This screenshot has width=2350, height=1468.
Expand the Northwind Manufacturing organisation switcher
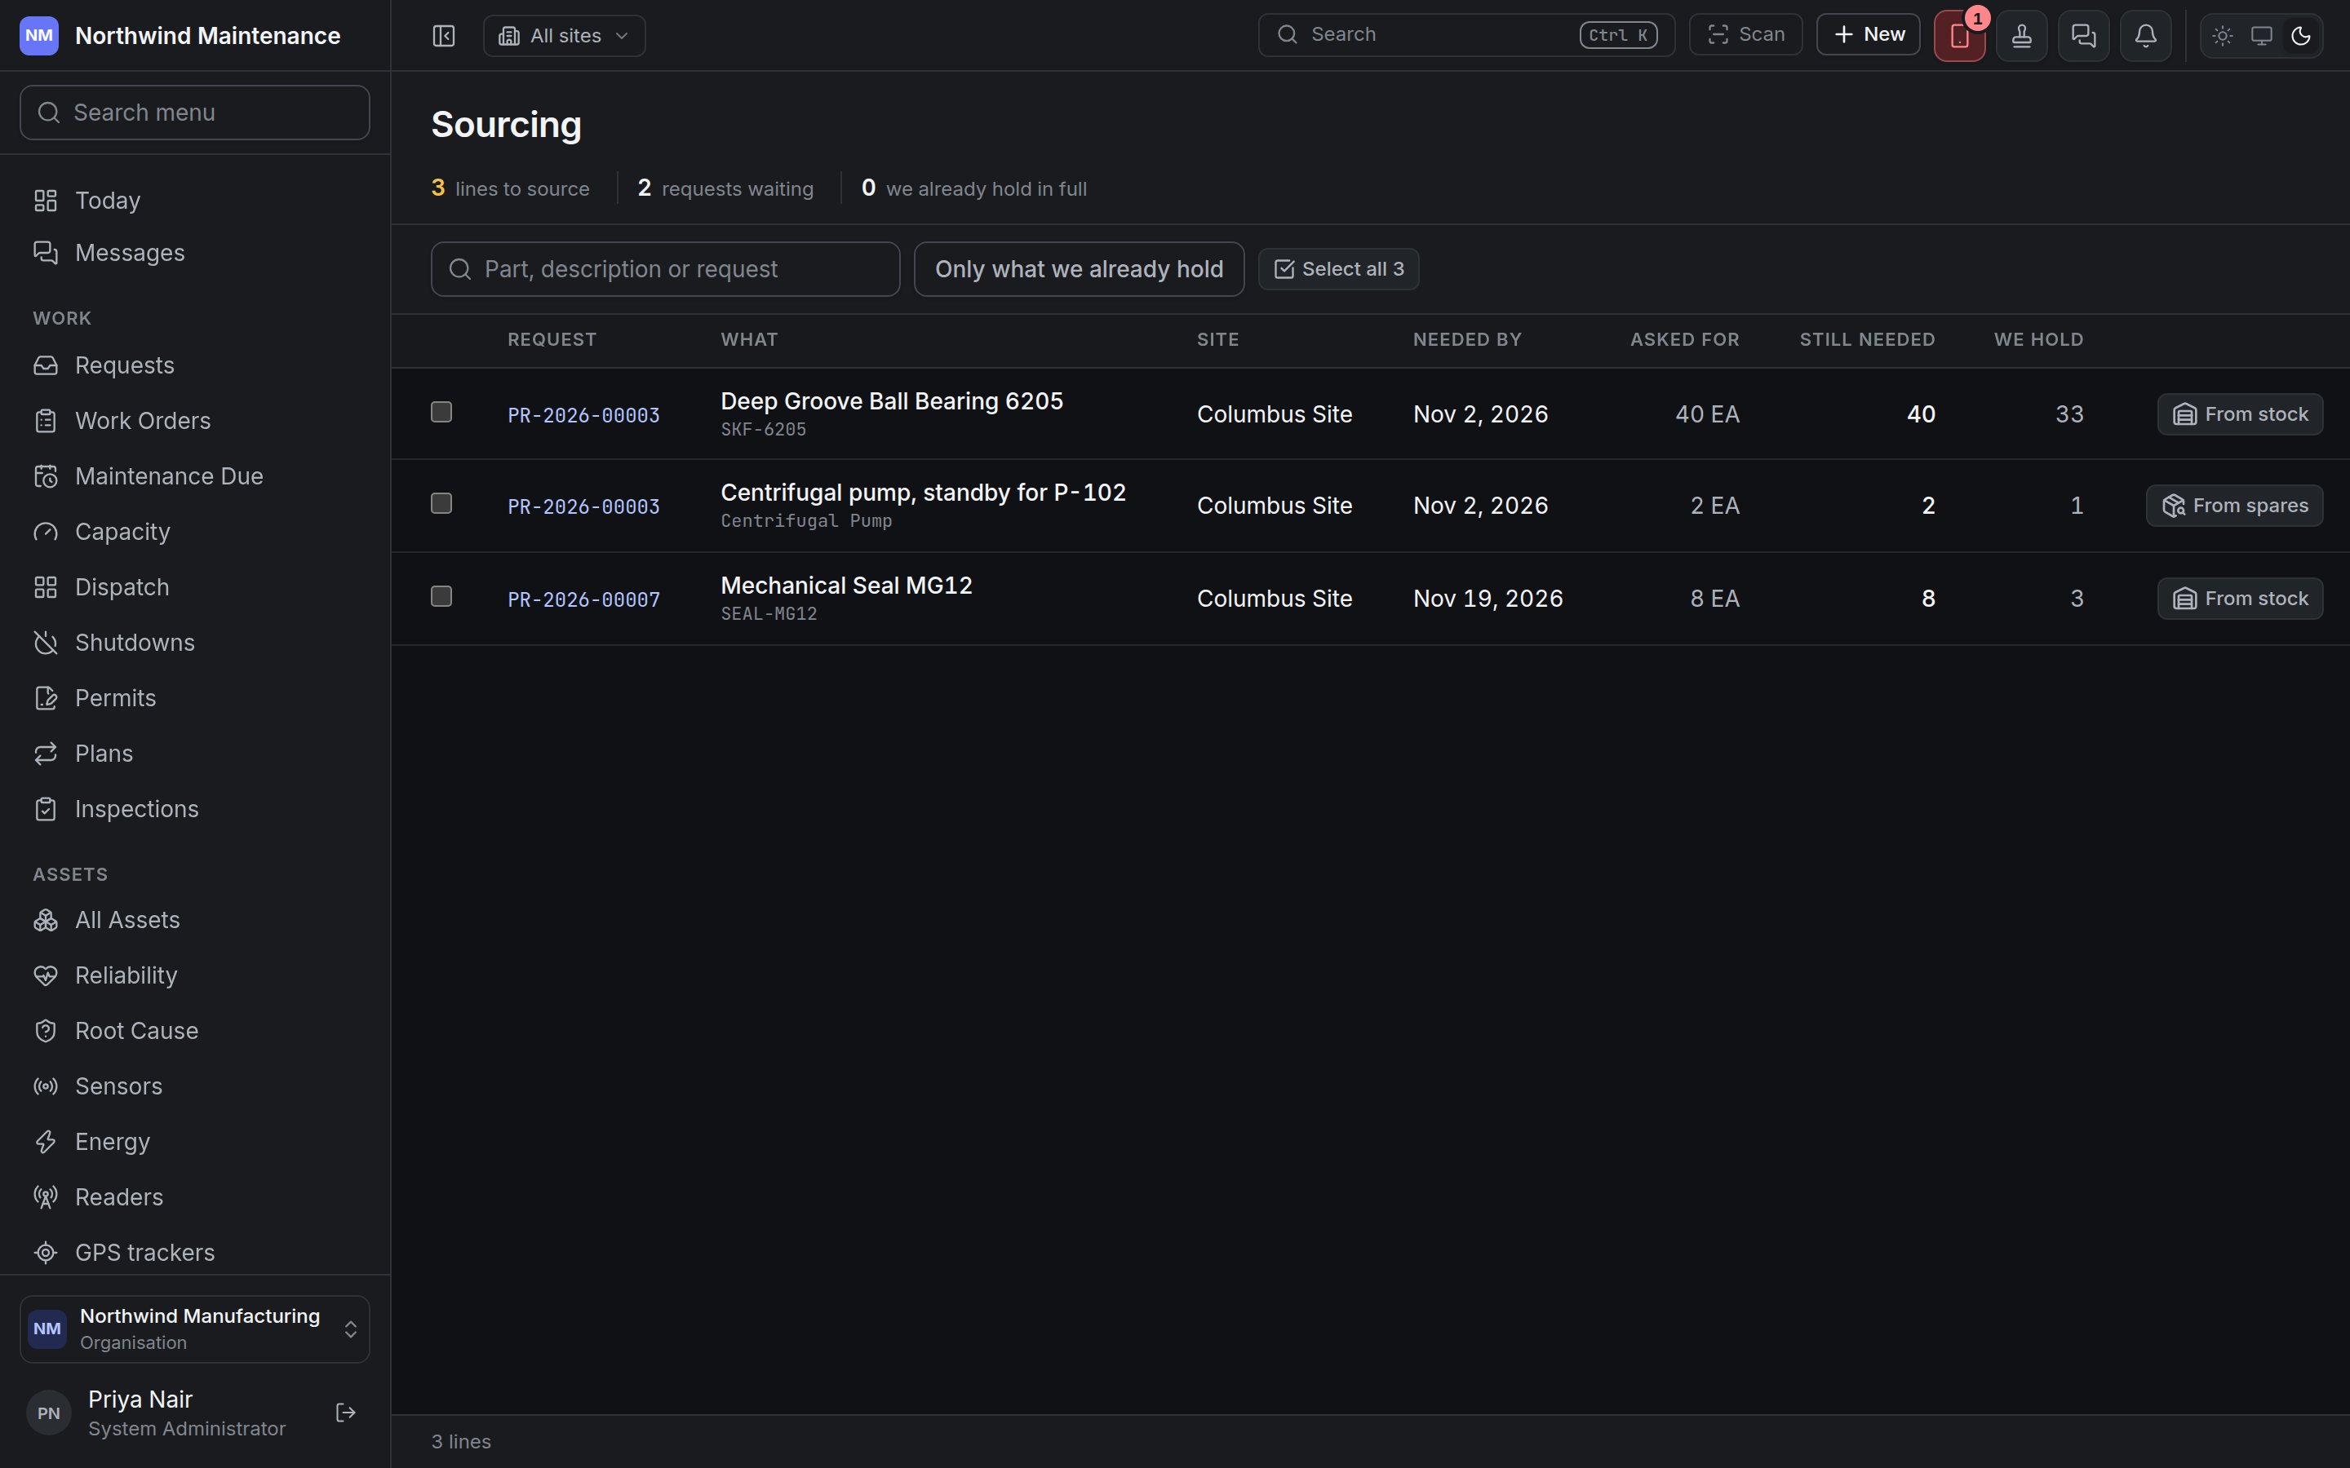tap(194, 1329)
